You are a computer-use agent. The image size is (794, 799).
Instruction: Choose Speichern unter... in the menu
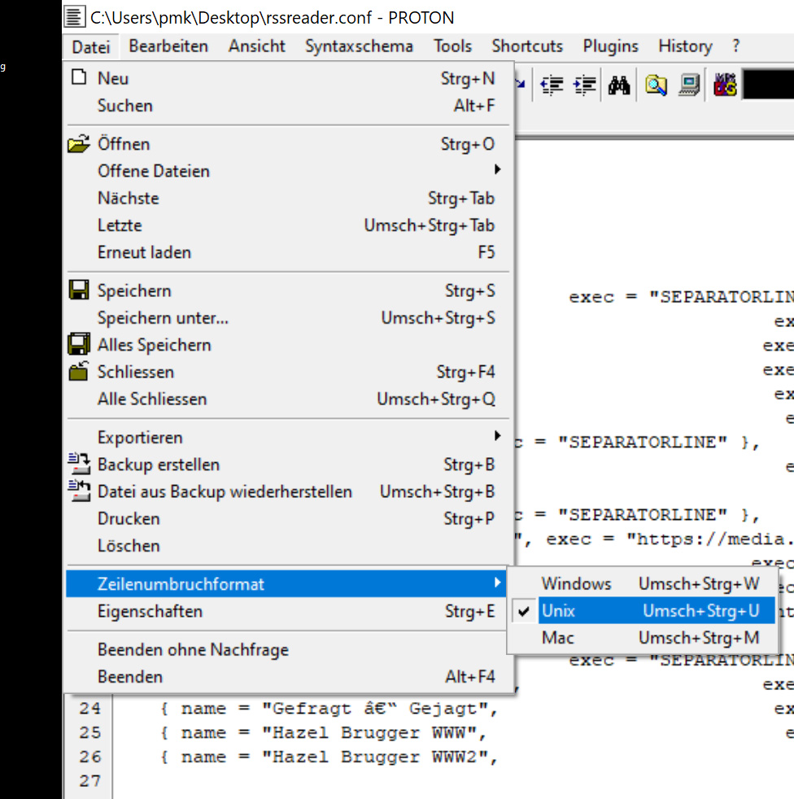pos(163,318)
